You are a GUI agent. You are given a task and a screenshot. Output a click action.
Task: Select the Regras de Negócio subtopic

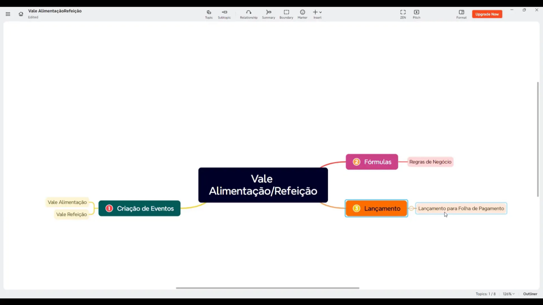coord(430,162)
